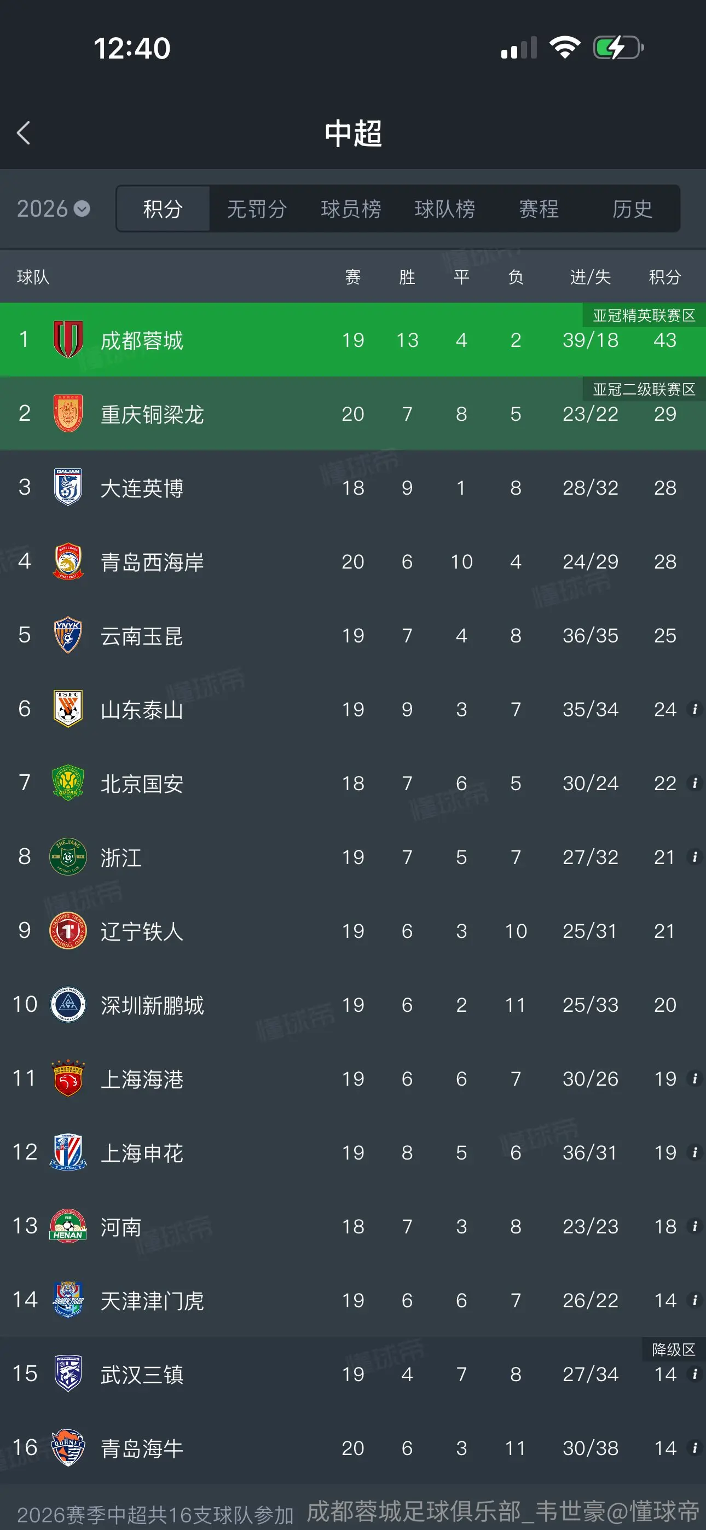Viewport: 706px width, 1530px height.
Task: Show 山东泰山 points info icon
Action: point(694,709)
